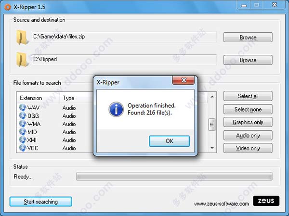The height and width of the screenshot is (216, 289).
Task: Browse for the C:\Ripped destination folder
Action: point(248,60)
